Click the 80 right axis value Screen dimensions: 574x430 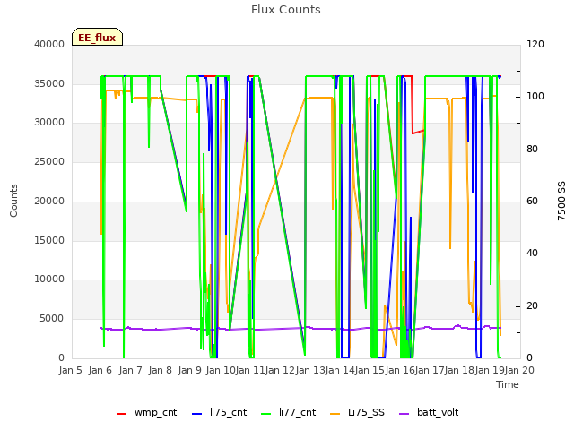point(532,150)
